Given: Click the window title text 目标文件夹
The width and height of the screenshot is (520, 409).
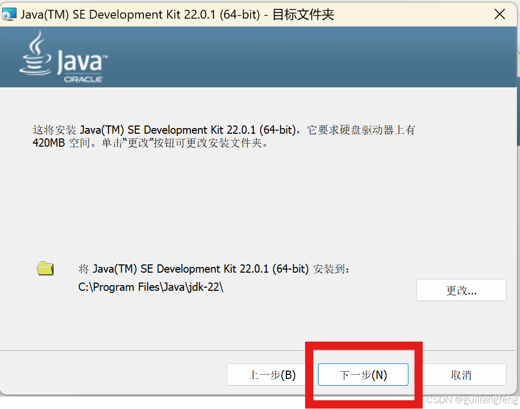Looking at the screenshot, I should click(x=303, y=15).
